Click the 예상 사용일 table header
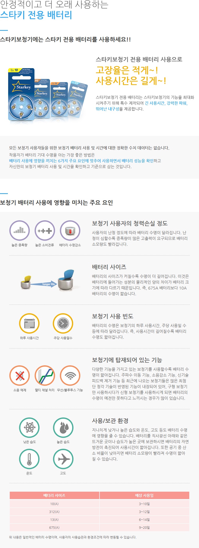 coord(144,495)
